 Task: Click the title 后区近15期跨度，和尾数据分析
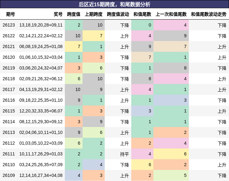pyautogui.click(x=114, y=4)
